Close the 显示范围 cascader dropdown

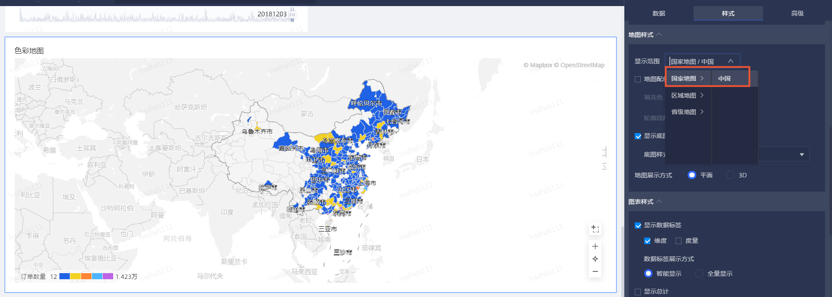click(x=731, y=61)
